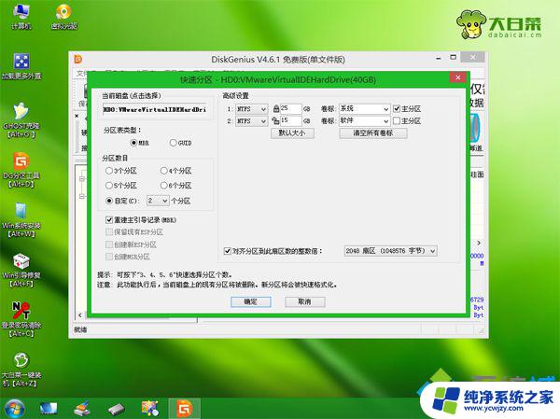Screen dimensions: 560x419
Task: Click partition 1 size field showing 25
Action: pyautogui.click(x=290, y=109)
